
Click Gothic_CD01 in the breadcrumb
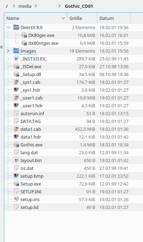(79, 6)
